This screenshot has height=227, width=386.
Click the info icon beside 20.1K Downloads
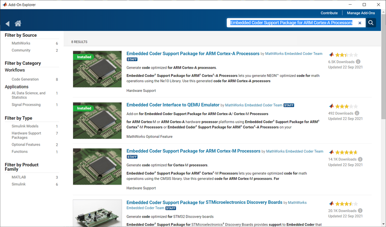[360, 210]
